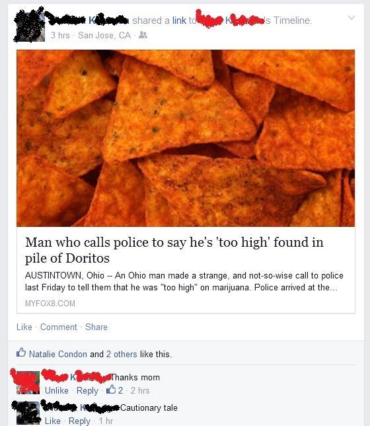This screenshot has width=370, height=426.
Task: Like the shared Doritos post
Action: [24, 327]
